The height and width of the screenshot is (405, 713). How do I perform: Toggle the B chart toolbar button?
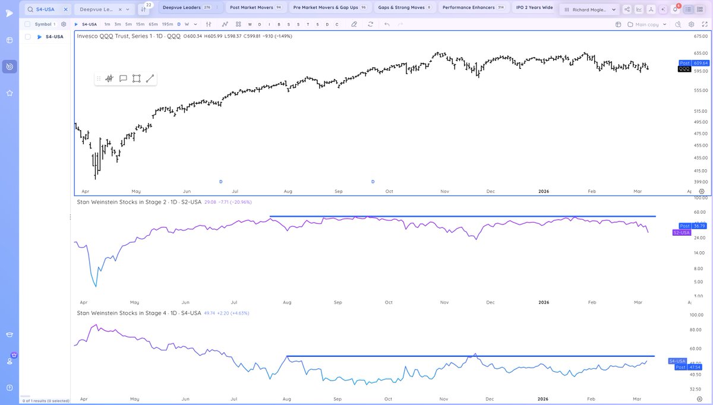279,24
